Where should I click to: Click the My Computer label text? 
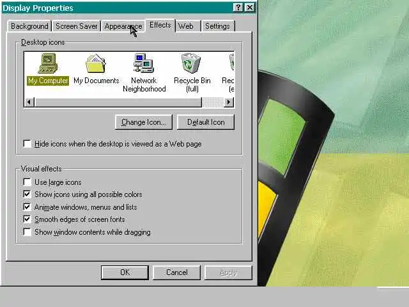[x=48, y=81]
